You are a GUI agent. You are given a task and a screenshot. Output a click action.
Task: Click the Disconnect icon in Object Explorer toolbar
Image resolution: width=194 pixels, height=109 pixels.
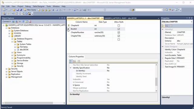17,21
